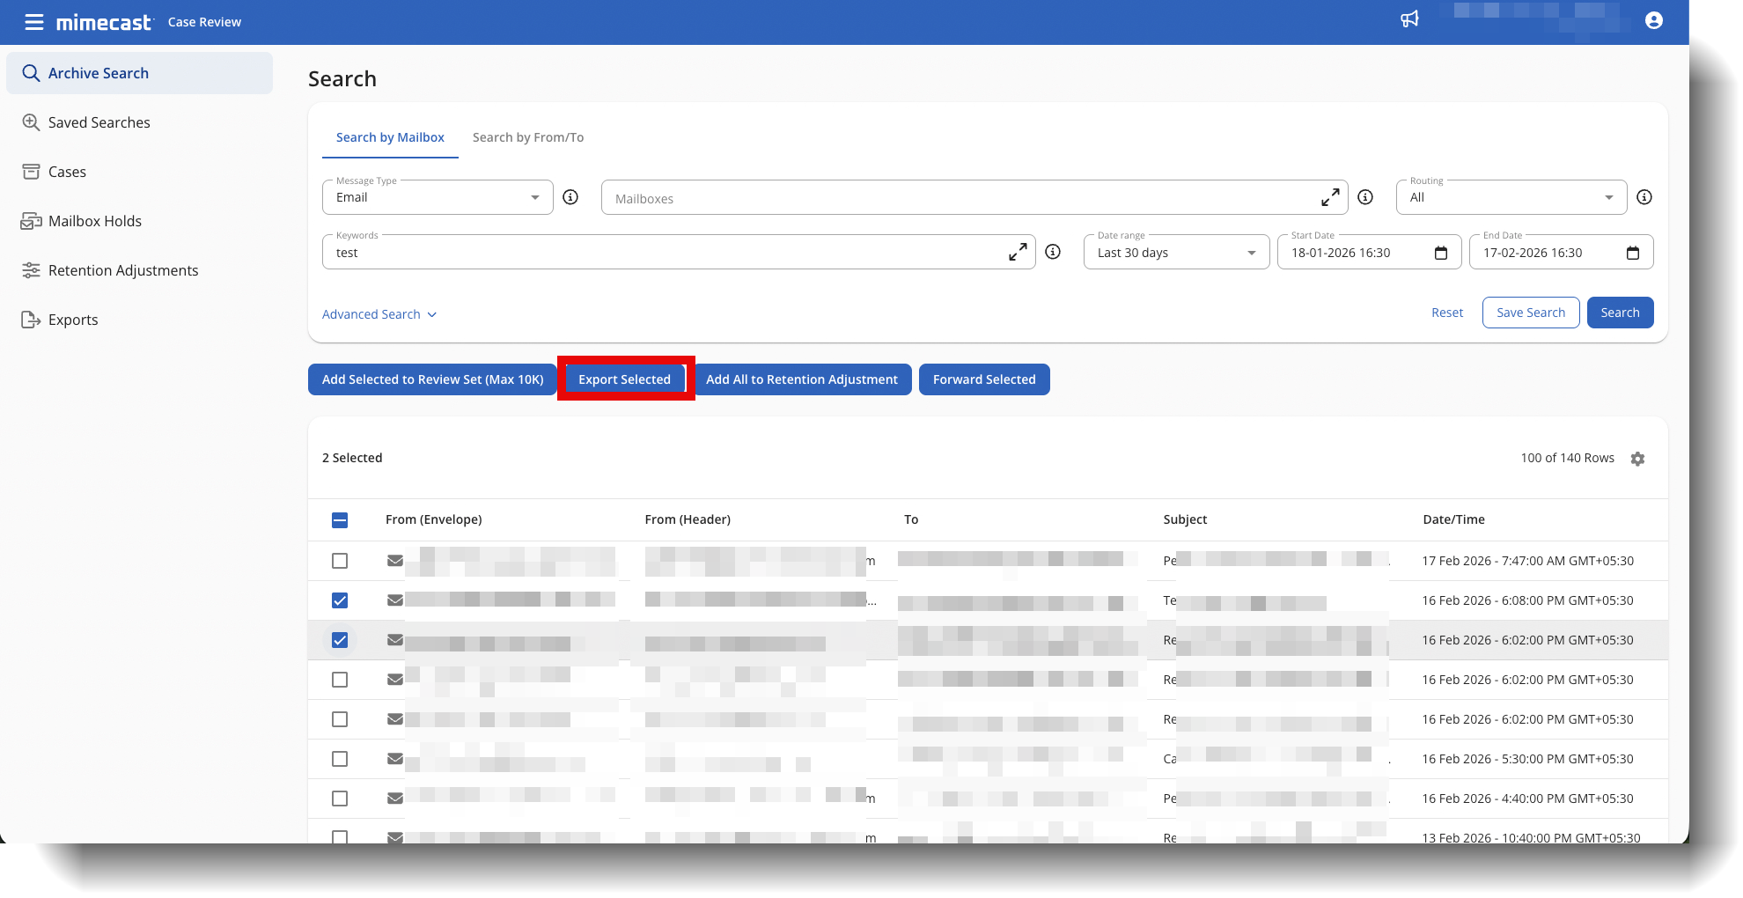
Task: Expand the Advanced Search options
Action: (379, 314)
